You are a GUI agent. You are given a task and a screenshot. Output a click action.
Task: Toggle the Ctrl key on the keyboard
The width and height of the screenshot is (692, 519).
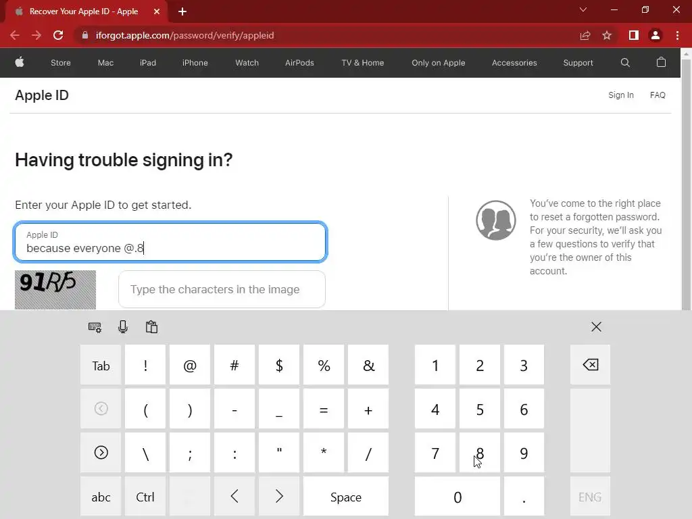tap(145, 496)
